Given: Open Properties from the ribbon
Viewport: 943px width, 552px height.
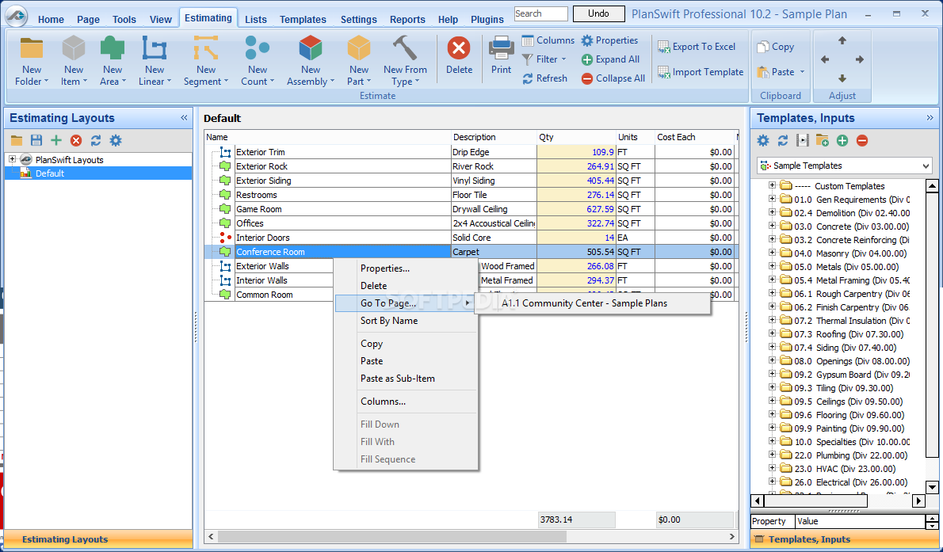Looking at the screenshot, I should click(609, 40).
